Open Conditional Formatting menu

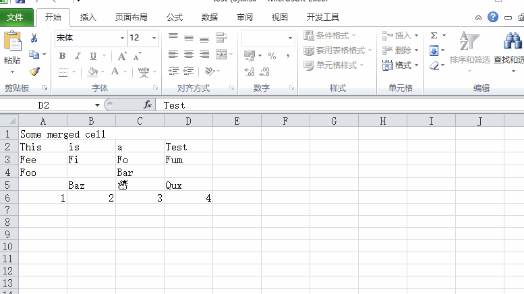tap(330, 36)
